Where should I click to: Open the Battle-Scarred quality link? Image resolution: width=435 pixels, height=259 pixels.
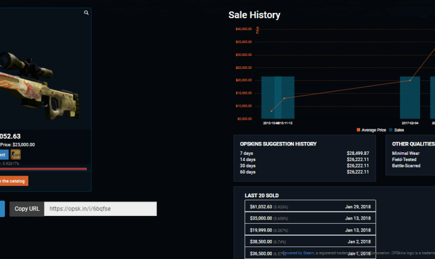point(407,166)
